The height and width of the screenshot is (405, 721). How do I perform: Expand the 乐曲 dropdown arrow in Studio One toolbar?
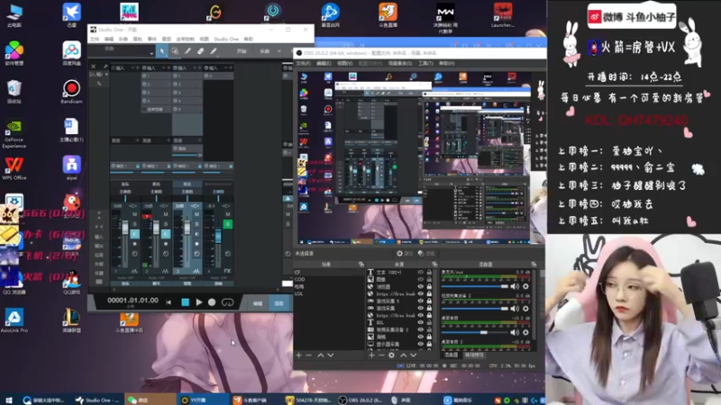pos(279,51)
